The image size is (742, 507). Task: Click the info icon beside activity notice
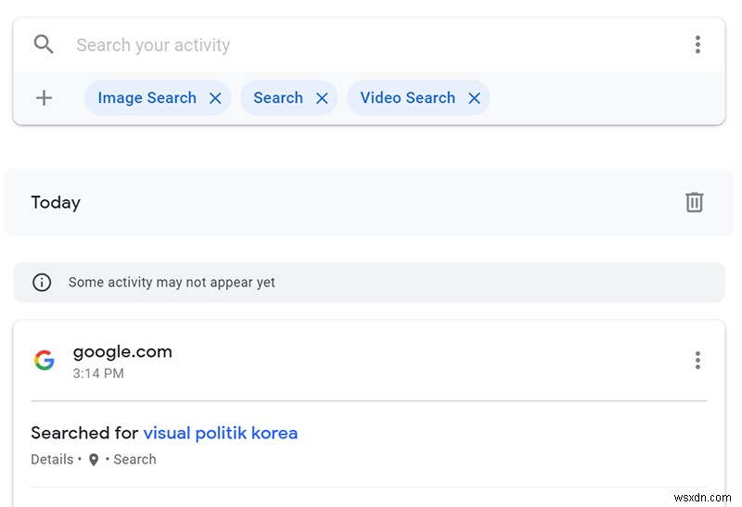(42, 283)
